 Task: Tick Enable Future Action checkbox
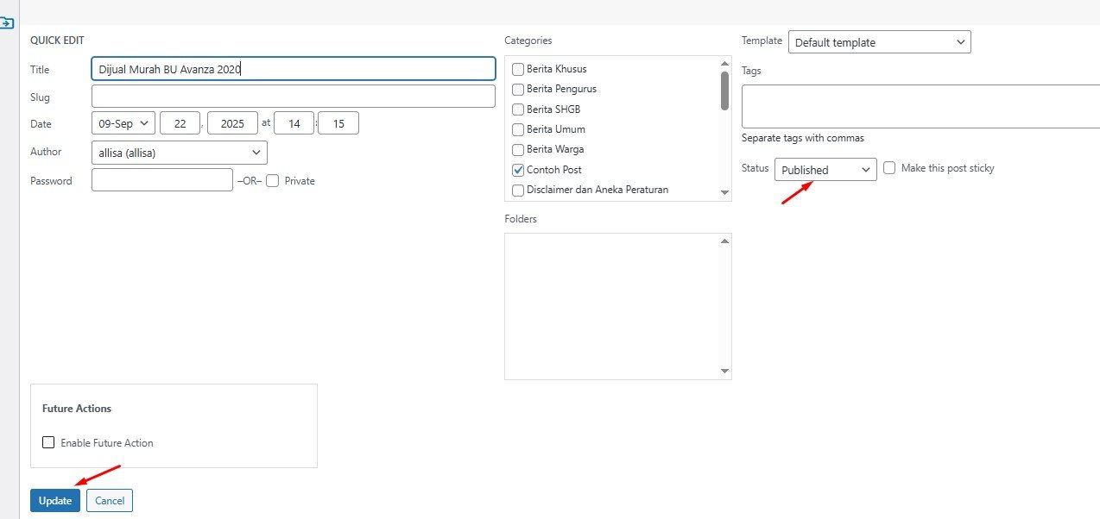48,443
